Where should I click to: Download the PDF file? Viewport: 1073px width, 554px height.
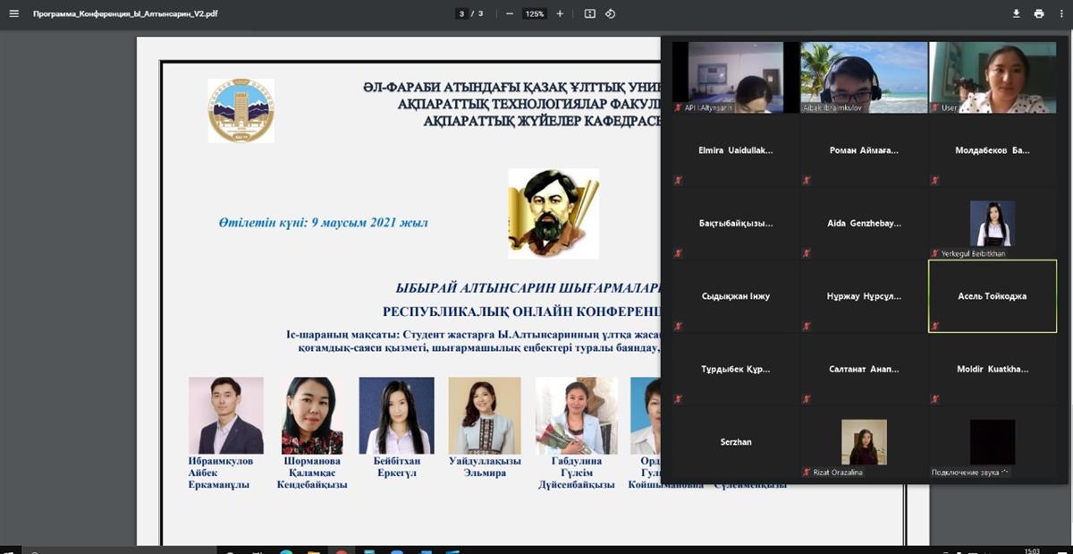[1016, 13]
